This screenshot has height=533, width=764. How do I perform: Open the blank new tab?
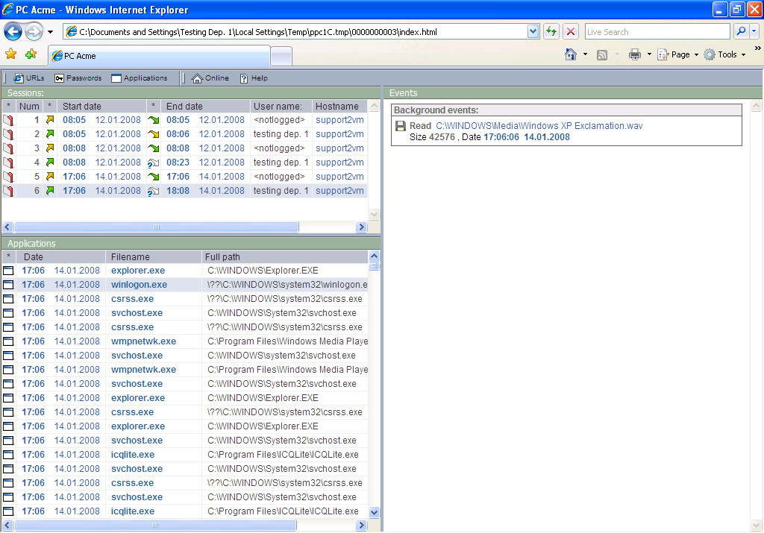pos(281,56)
